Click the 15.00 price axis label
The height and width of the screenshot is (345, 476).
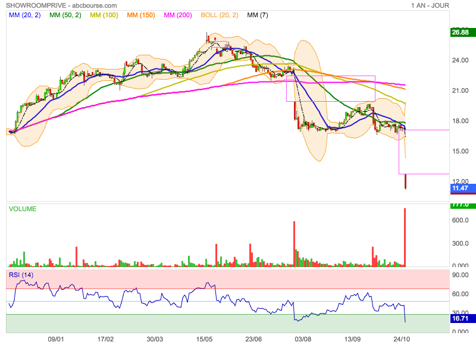tap(460, 151)
